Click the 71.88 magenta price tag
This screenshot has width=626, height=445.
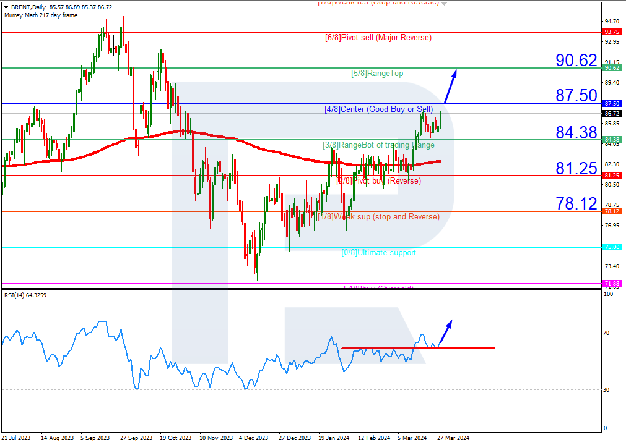pyautogui.click(x=612, y=284)
